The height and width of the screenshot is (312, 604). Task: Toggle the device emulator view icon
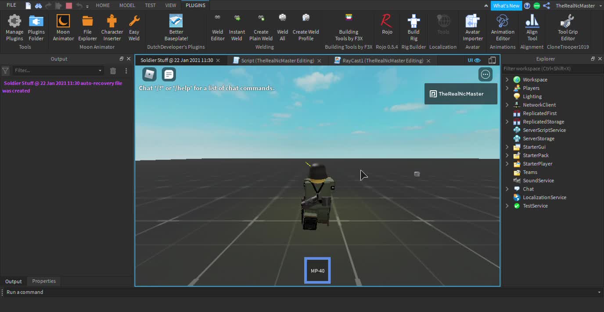(x=492, y=60)
